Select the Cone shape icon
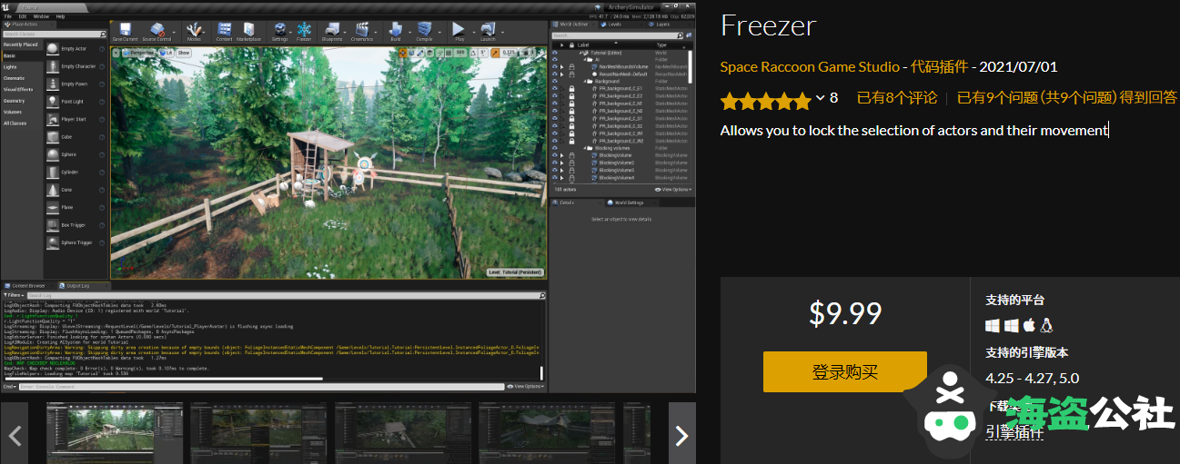Screen dimensions: 1180x464 click(52, 190)
